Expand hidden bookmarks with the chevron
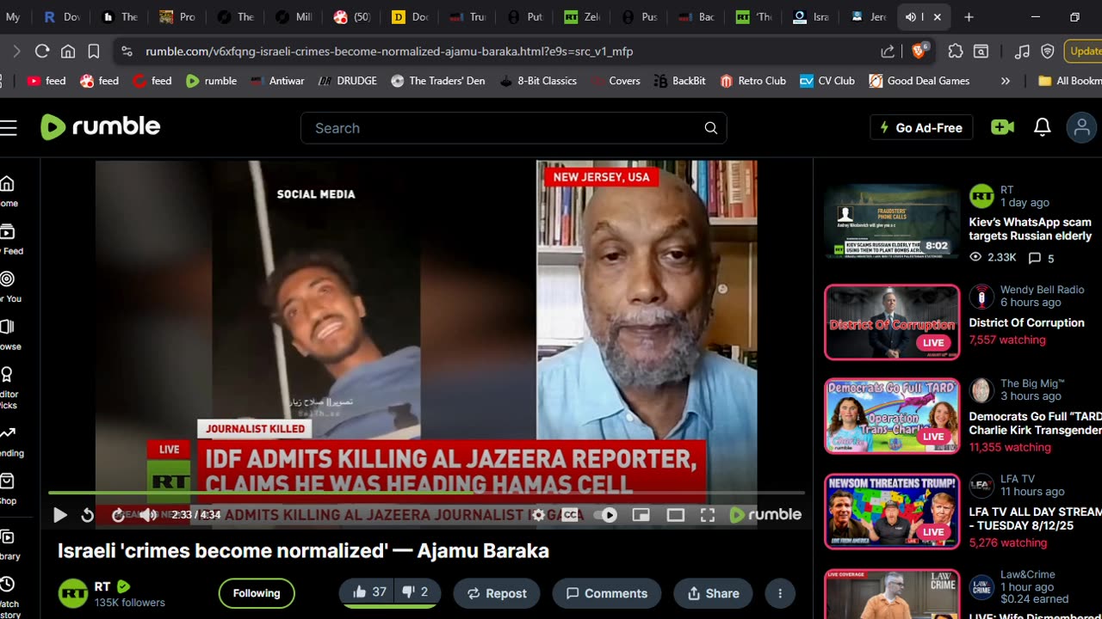Viewport: 1102px width, 619px height. [1005, 81]
